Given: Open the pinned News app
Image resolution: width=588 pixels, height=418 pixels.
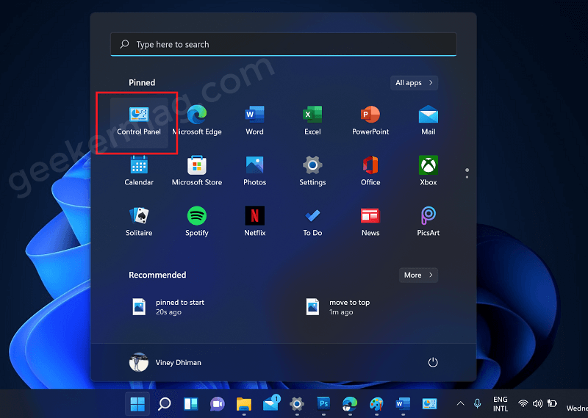Looking at the screenshot, I should 370,222.
